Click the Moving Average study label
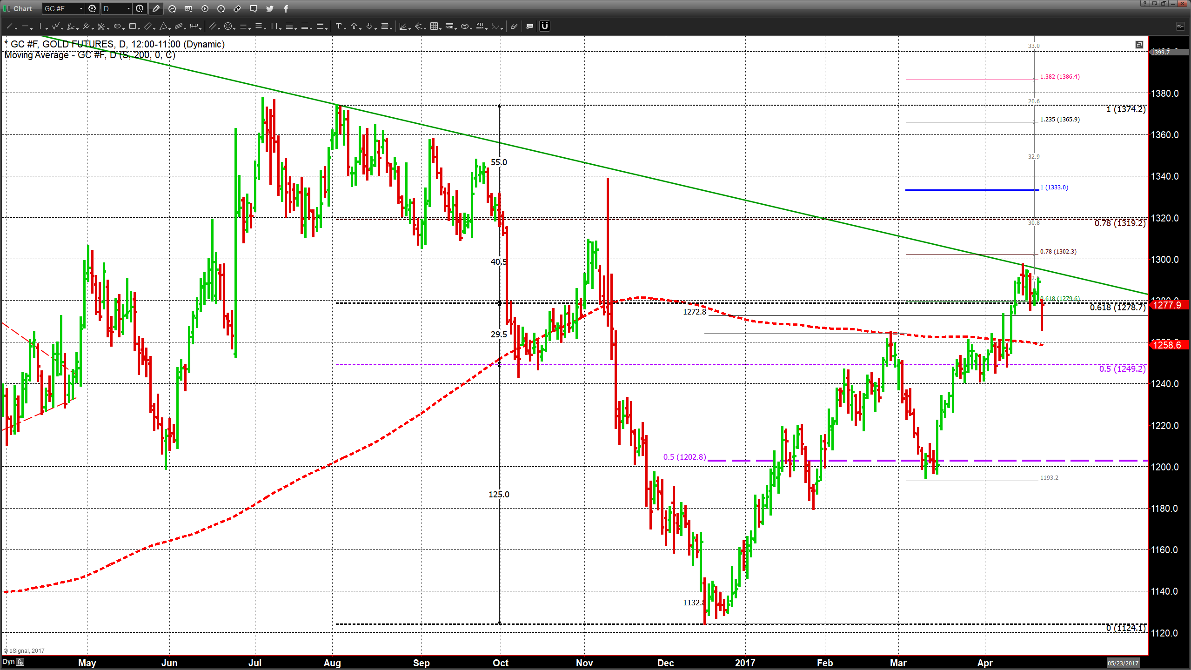Image resolution: width=1191 pixels, height=670 pixels. point(90,55)
